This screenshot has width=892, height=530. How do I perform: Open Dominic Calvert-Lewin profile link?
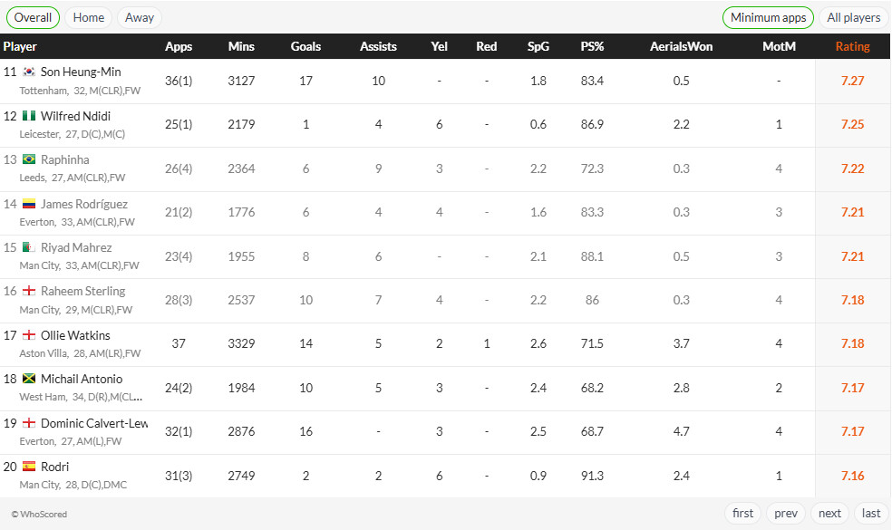pyautogui.click(x=94, y=423)
